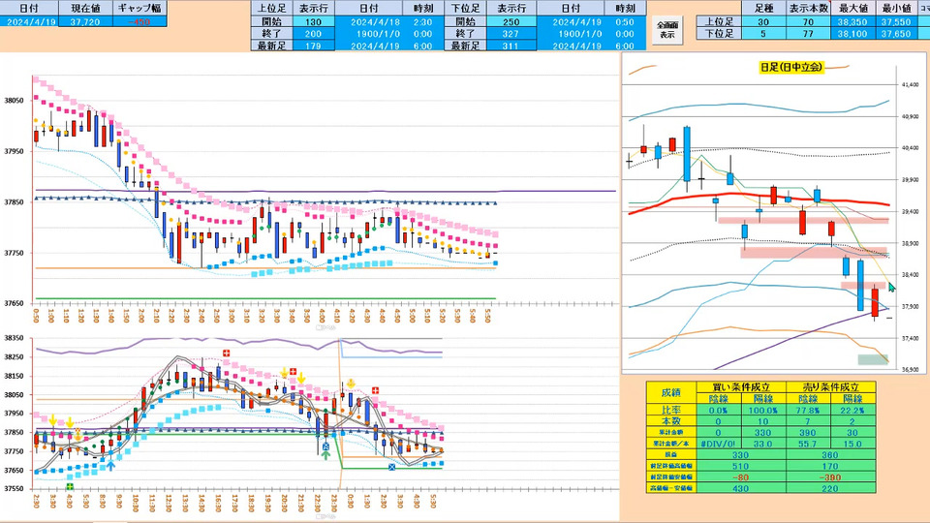Select the 100.0% ratio cell
Screen dimensions: 930x523
point(762,410)
